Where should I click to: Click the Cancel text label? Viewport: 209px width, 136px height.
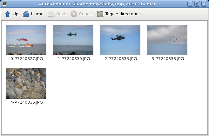(x=86, y=14)
